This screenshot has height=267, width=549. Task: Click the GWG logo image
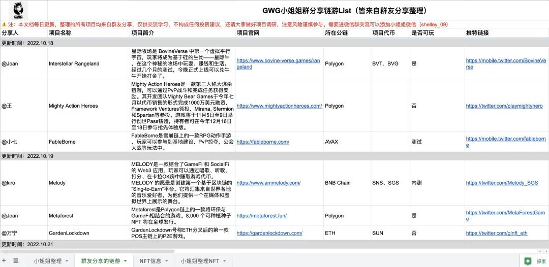(19, 11)
